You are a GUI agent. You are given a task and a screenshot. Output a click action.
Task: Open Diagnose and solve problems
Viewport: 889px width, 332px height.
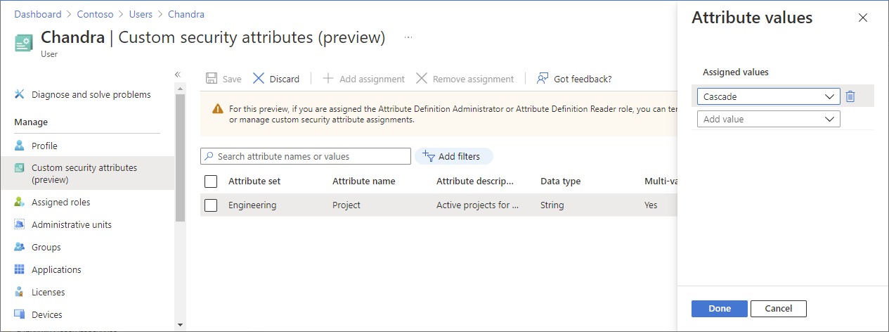(x=91, y=94)
